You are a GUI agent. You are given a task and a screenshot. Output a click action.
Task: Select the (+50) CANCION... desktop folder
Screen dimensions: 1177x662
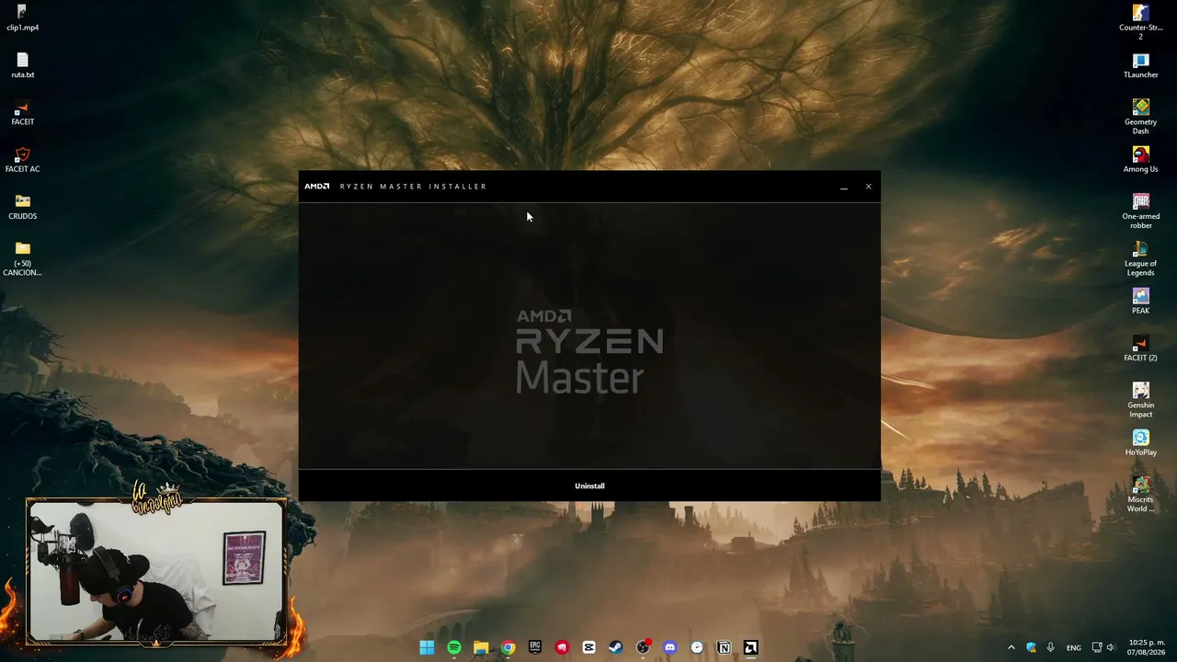(23, 259)
